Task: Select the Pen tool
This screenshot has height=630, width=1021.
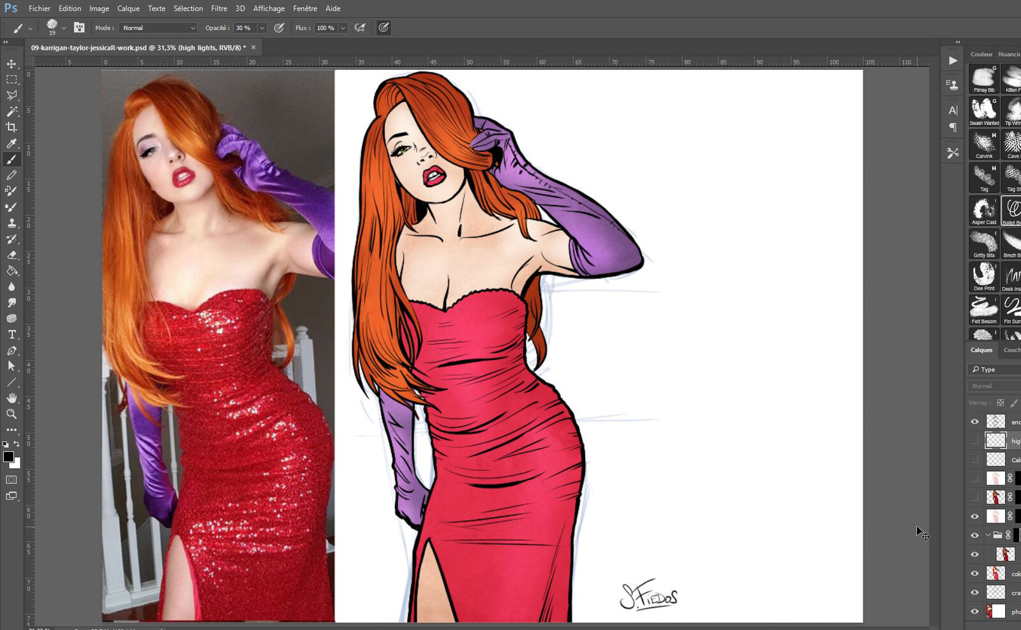Action: (11, 350)
